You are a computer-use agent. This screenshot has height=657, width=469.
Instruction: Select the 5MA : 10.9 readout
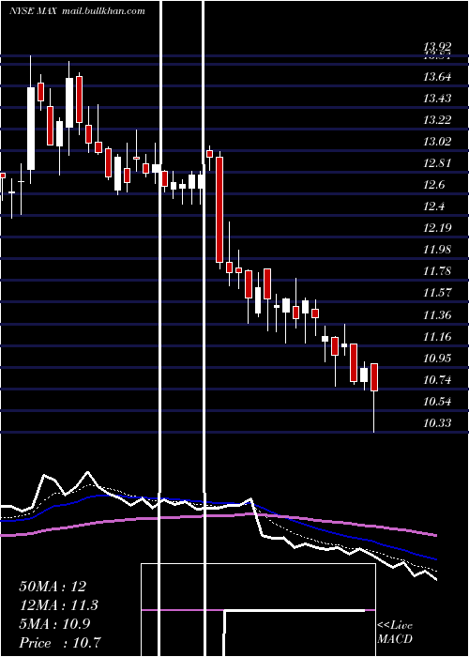coord(54,624)
